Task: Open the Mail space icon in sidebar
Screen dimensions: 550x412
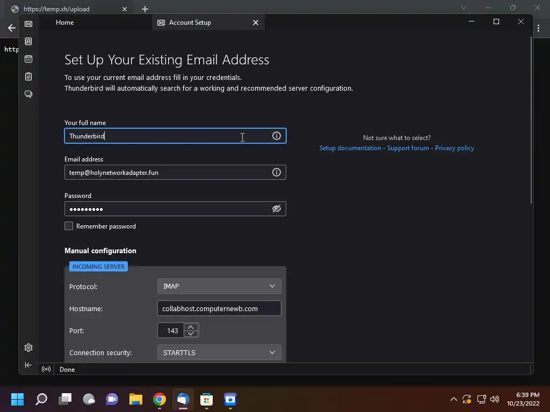Action: coord(28,24)
